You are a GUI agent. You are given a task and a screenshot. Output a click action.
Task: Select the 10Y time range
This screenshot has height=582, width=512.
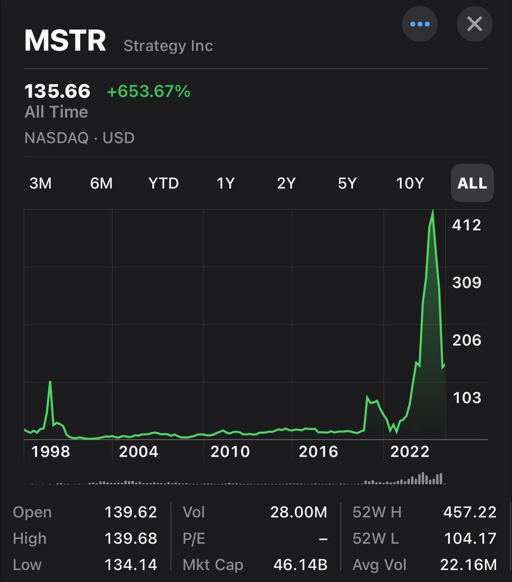(410, 183)
